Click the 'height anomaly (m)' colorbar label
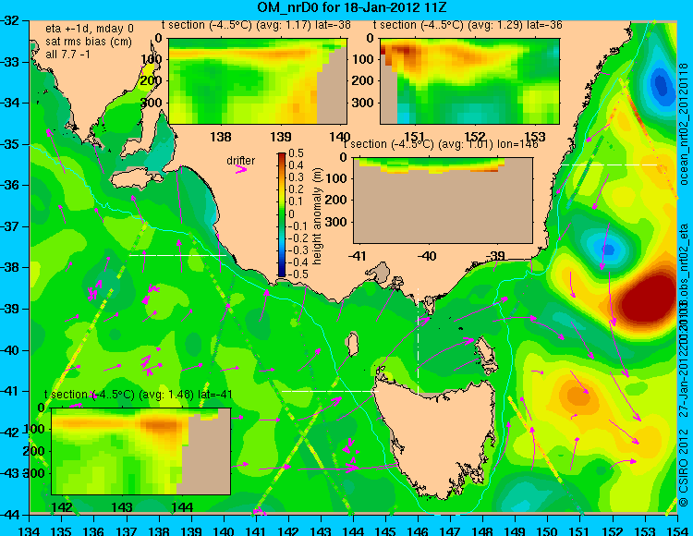 [x=317, y=216]
